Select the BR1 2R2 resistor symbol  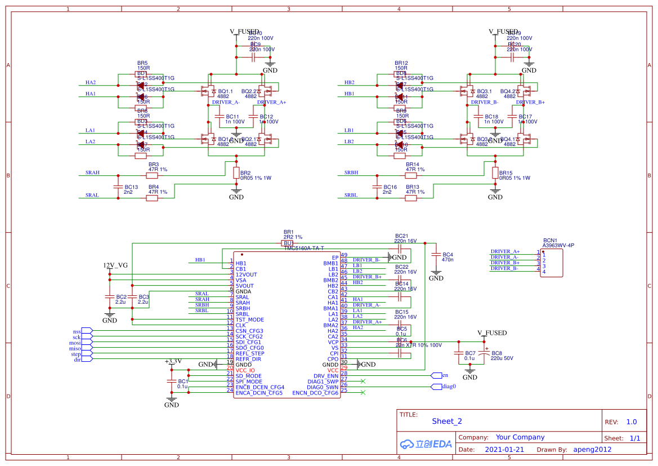pyautogui.click(x=288, y=243)
